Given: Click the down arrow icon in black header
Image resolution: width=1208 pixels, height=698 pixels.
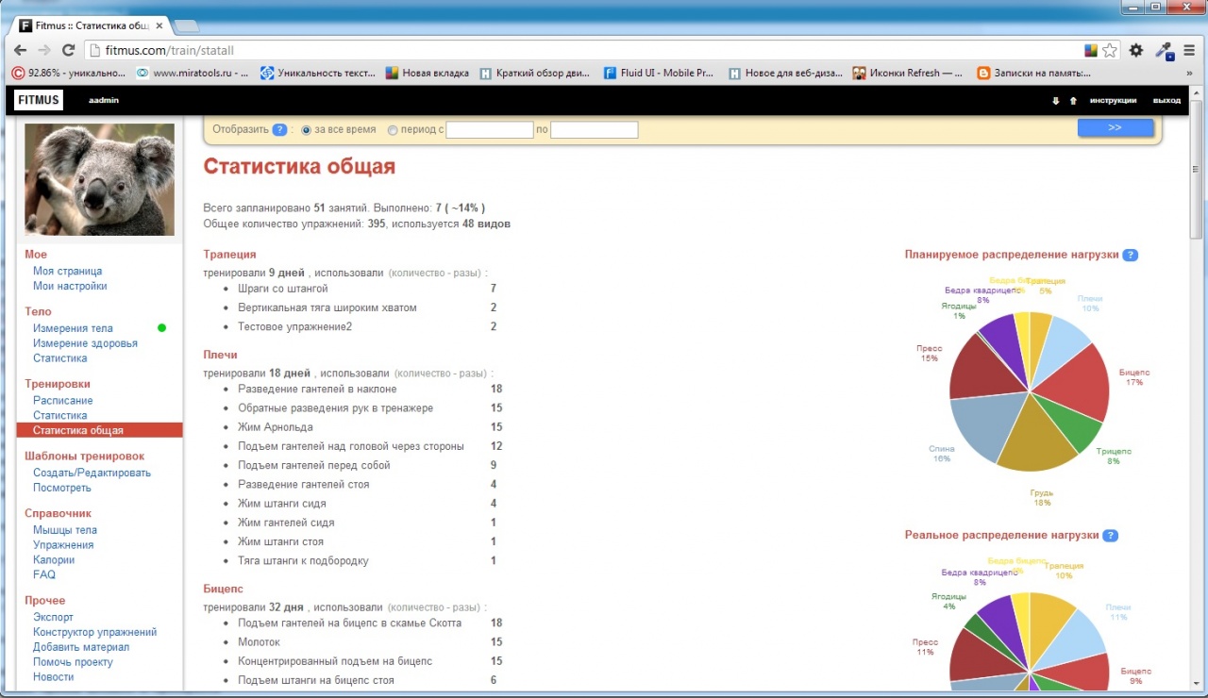Looking at the screenshot, I should pyautogui.click(x=1055, y=101).
